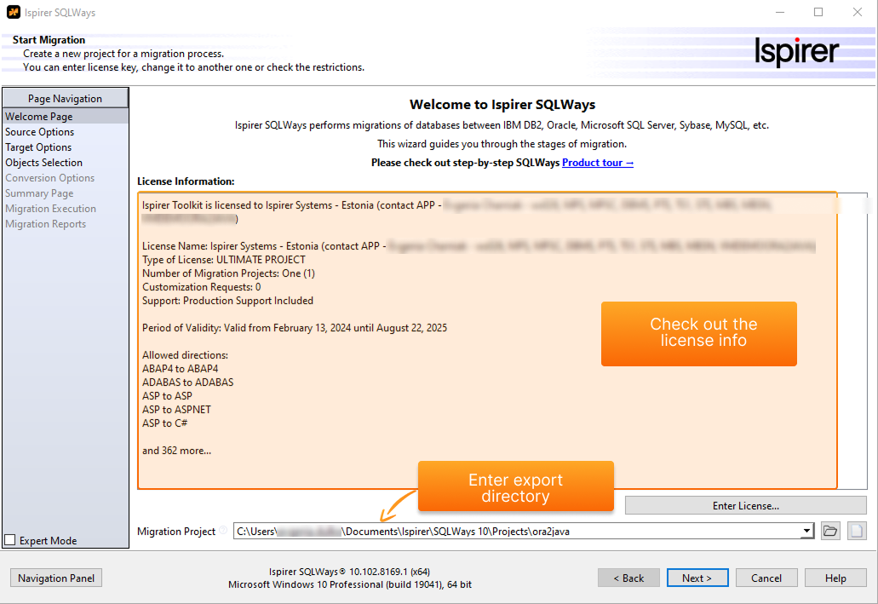The height and width of the screenshot is (604, 878).
Task: Click the Check out the license info banner
Action: click(698, 333)
